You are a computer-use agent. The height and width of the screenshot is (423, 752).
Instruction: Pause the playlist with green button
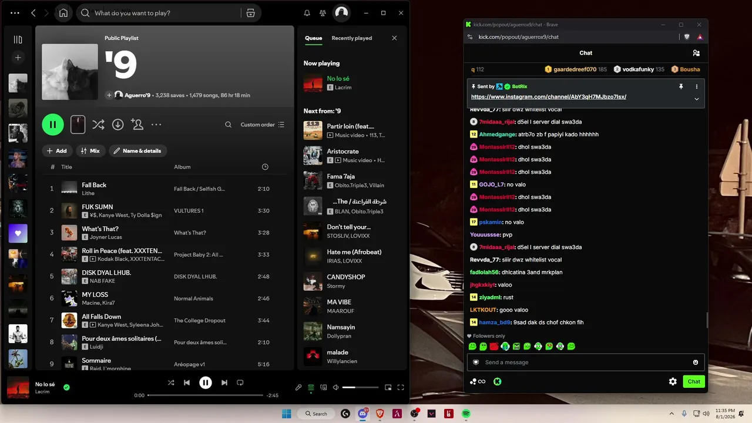tap(53, 125)
